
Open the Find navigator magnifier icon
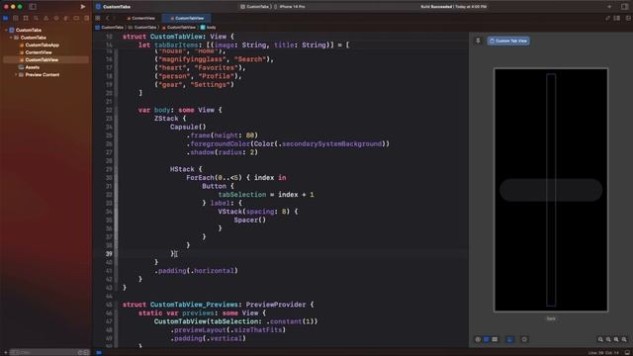tap(36, 18)
